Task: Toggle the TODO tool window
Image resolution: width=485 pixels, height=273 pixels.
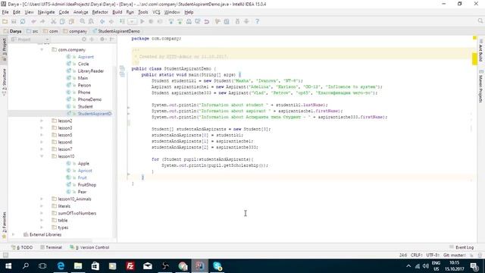Action: [x=22, y=247]
